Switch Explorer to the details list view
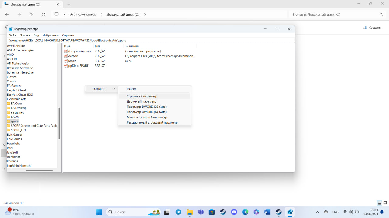The width and height of the screenshot is (389, 218). (380, 203)
